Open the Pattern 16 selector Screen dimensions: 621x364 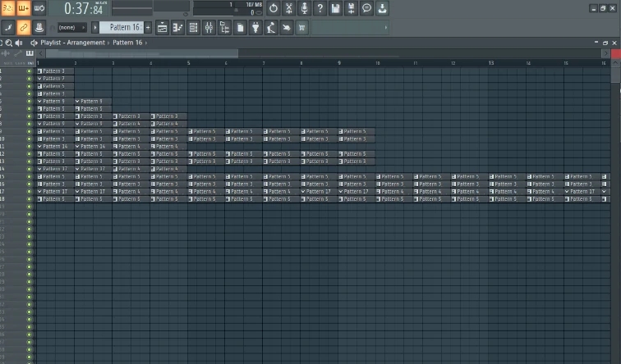tap(125, 28)
